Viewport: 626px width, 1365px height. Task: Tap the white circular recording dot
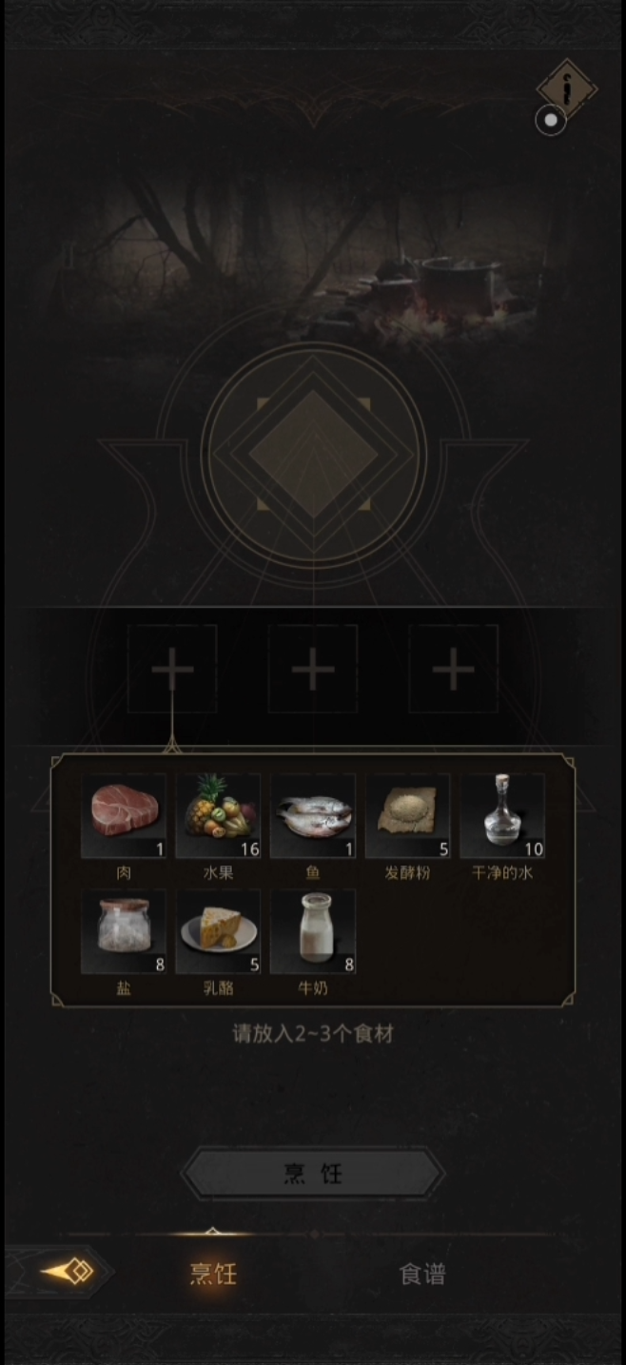(551, 120)
